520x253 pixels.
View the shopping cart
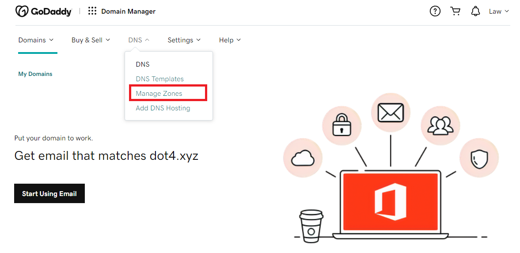455,11
